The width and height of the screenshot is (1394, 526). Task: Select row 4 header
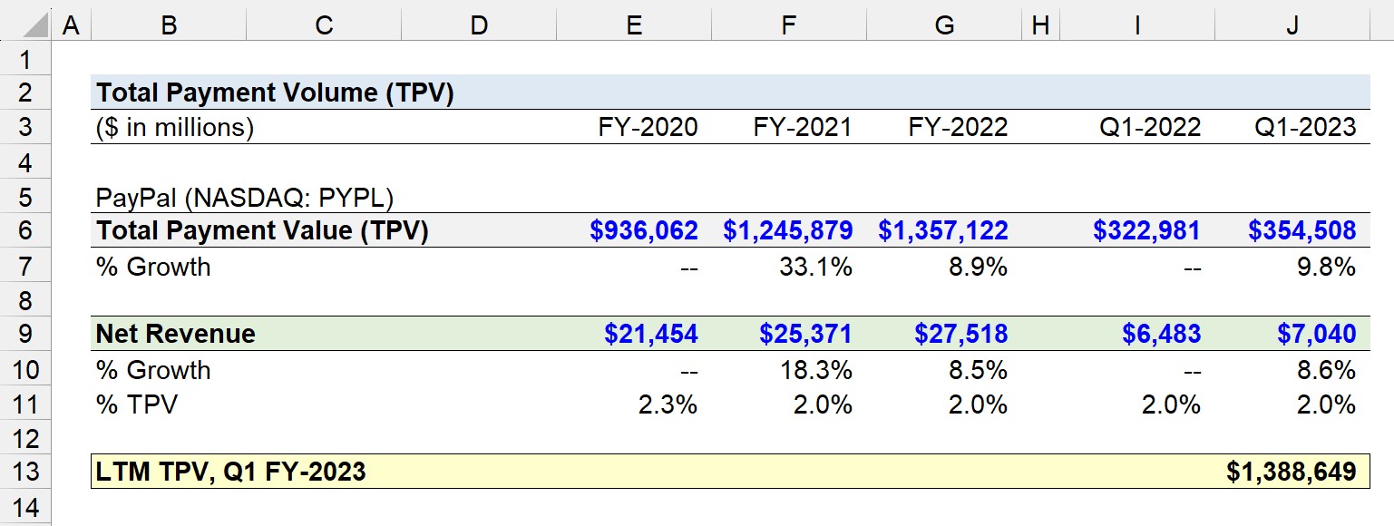point(25,161)
